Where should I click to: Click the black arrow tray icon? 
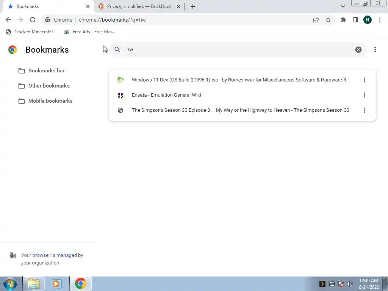[x=322, y=284]
